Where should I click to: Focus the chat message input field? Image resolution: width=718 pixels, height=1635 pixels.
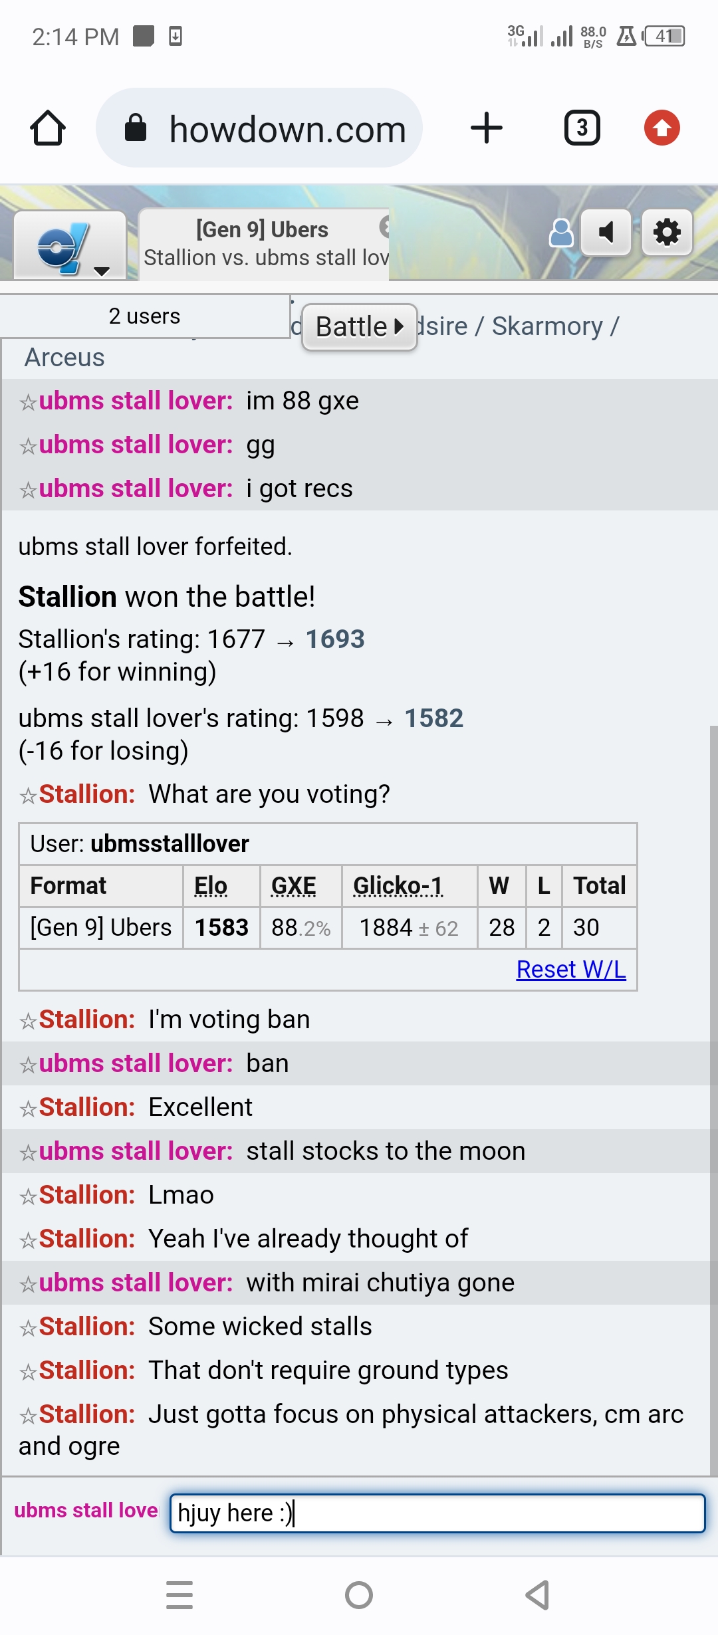coord(437,1513)
